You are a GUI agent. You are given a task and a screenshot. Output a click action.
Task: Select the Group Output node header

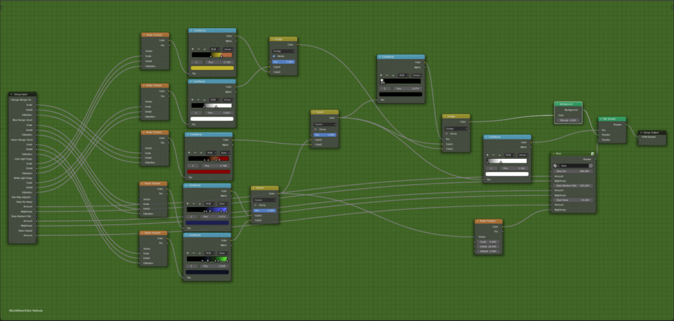tap(652, 133)
